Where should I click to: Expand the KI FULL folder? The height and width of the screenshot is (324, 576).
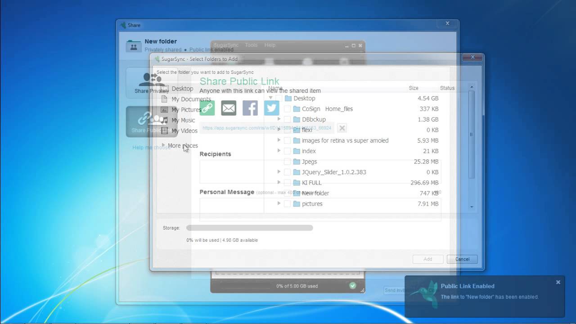[279, 182]
